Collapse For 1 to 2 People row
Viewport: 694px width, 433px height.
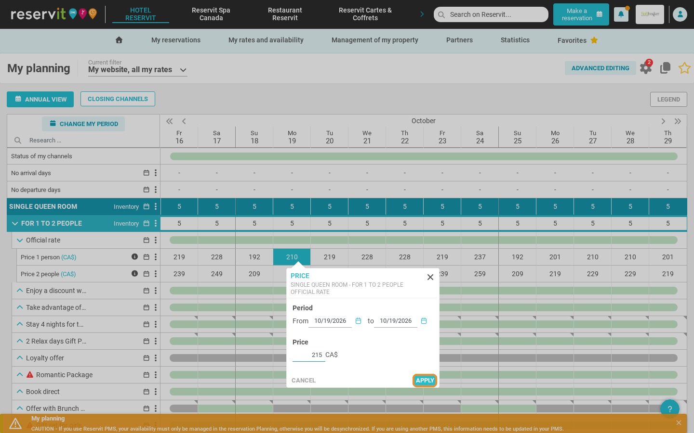coord(15,223)
